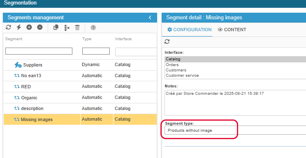Click the Type column header

pyautogui.click(x=87, y=39)
